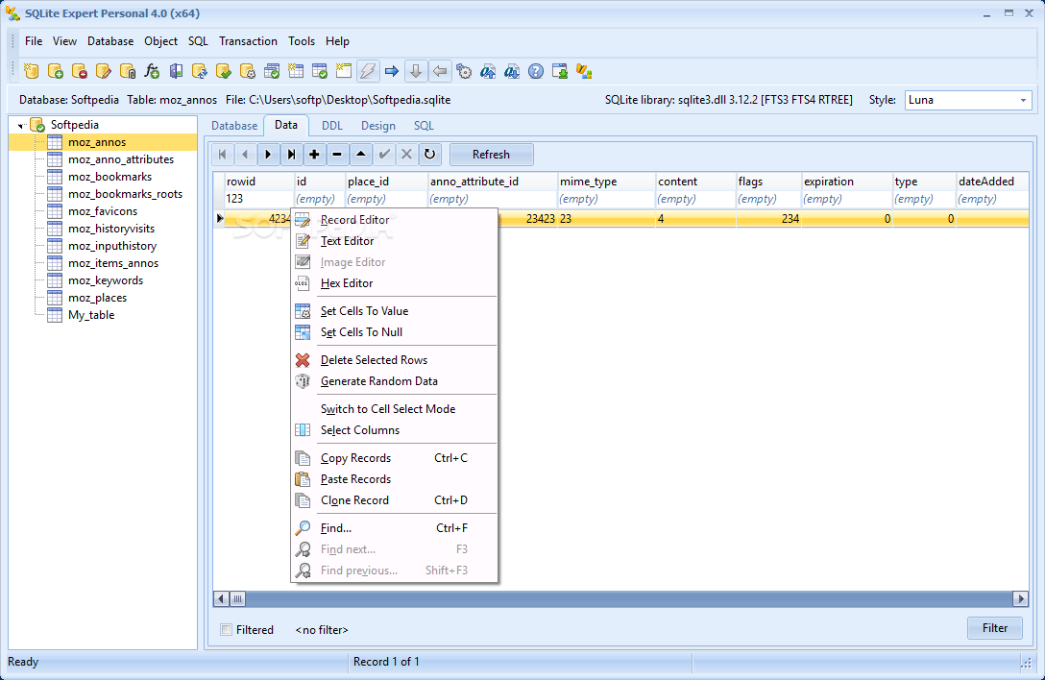Choose Select Columns menu entry
The width and height of the screenshot is (1045, 680).
point(395,430)
